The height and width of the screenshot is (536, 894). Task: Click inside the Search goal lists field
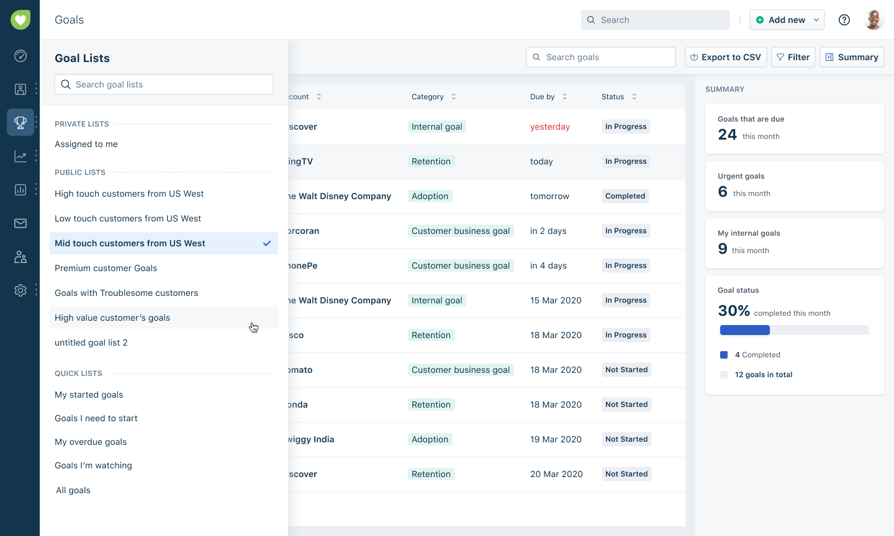tap(163, 84)
